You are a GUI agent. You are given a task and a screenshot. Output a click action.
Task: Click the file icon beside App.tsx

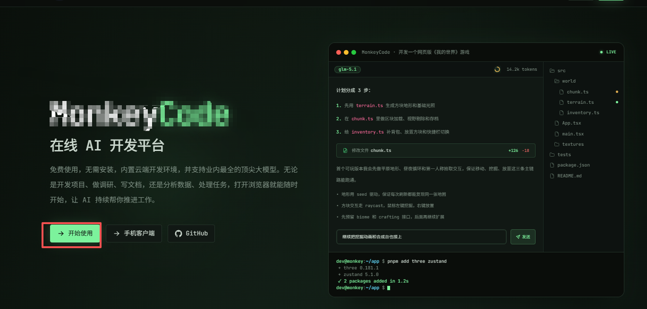(557, 123)
